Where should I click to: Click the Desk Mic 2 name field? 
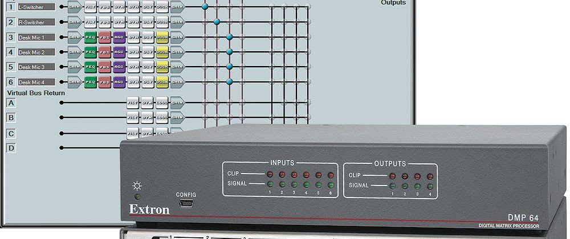pyautogui.click(x=36, y=52)
